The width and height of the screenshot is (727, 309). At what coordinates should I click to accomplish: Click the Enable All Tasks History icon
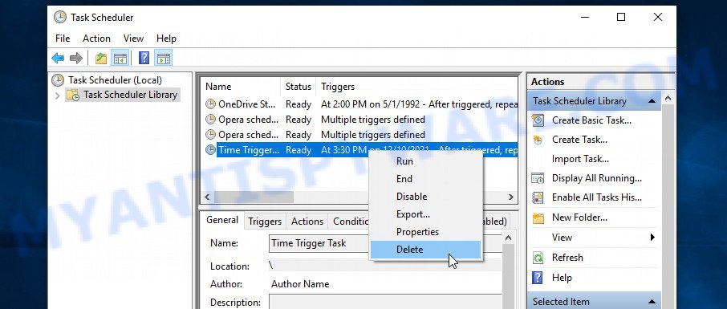[x=538, y=197]
